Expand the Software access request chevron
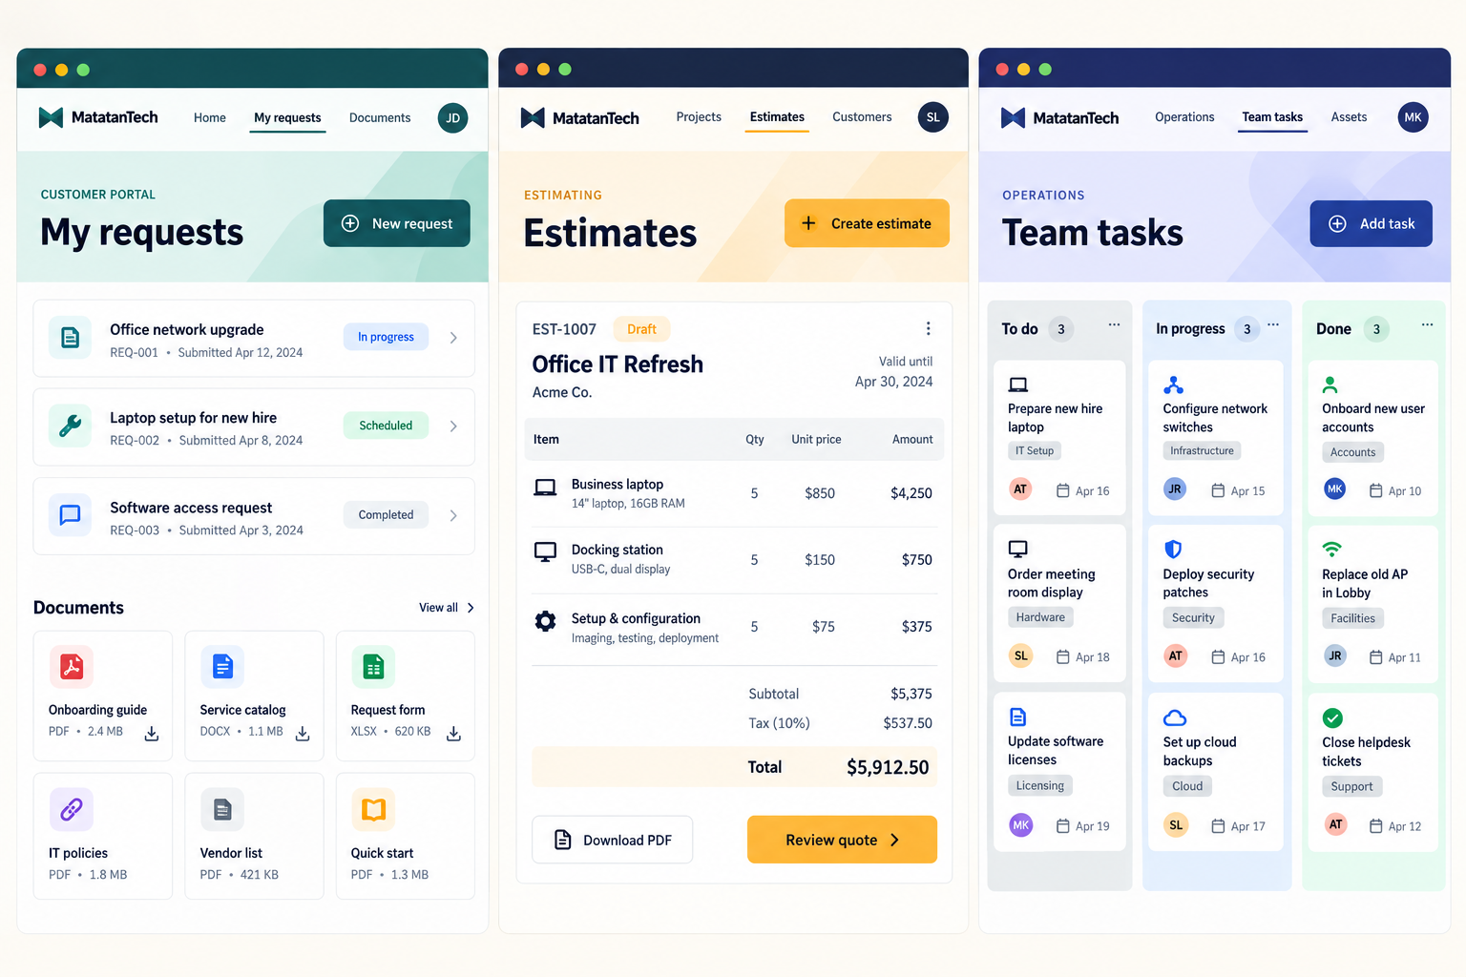 (x=453, y=515)
